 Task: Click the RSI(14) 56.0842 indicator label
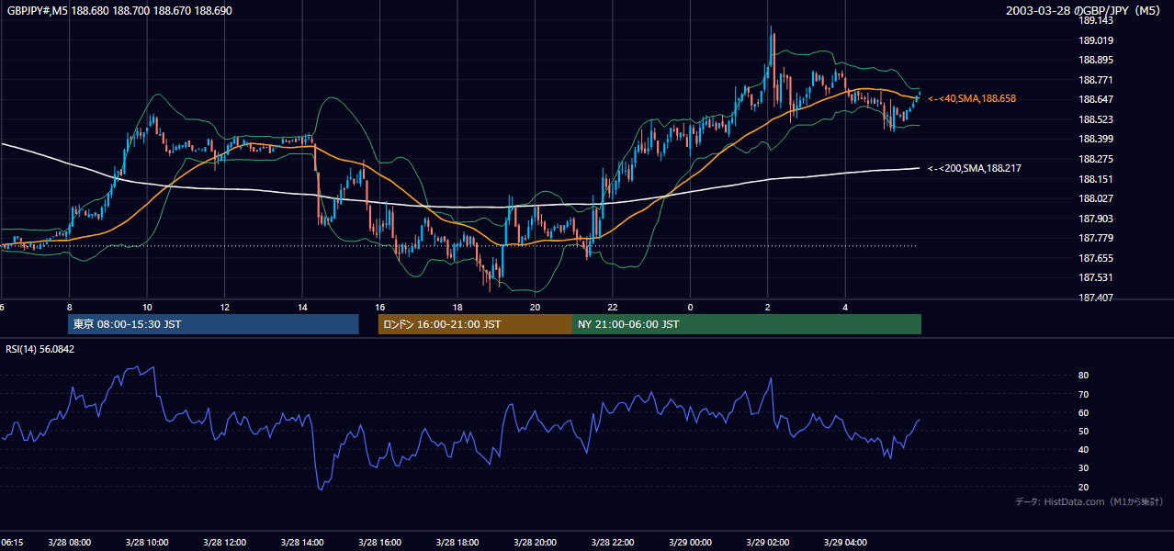pos(40,349)
